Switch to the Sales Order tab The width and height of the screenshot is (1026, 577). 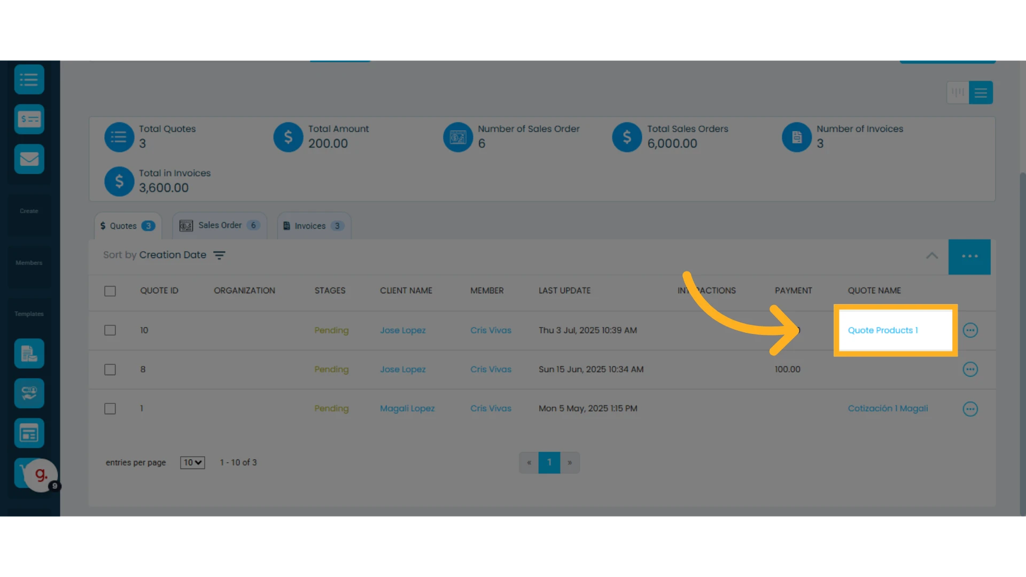pos(220,225)
